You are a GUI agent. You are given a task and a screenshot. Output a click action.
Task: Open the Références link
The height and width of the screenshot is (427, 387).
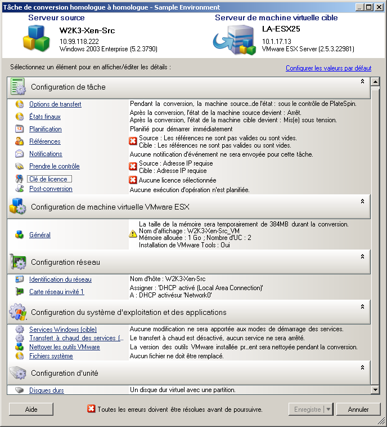coord(45,141)
